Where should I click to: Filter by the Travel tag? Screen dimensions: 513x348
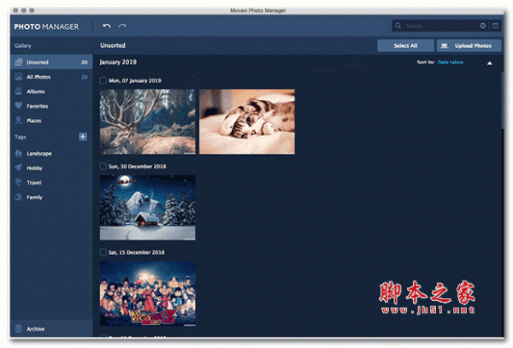click(51, 182)
